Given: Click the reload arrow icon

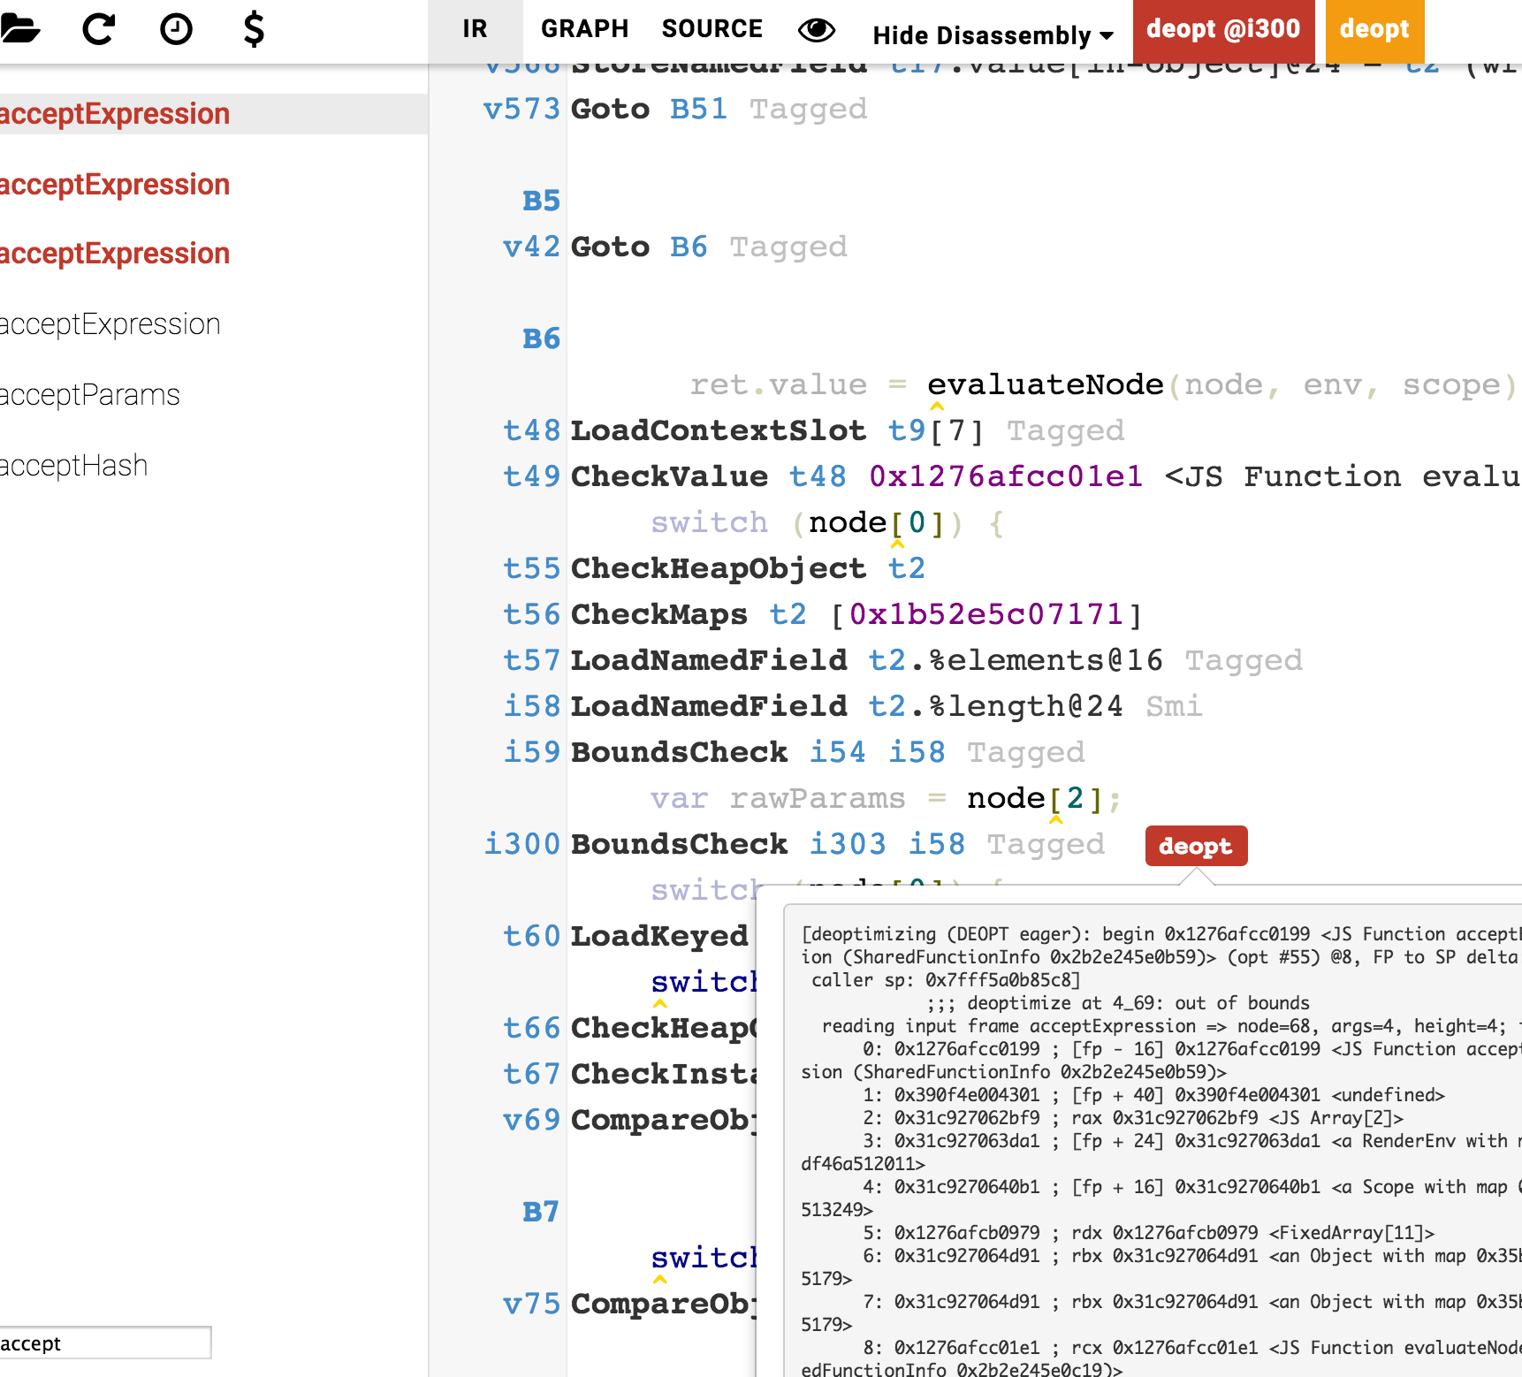Looking at the screenshot, I should tap(98, 29).
